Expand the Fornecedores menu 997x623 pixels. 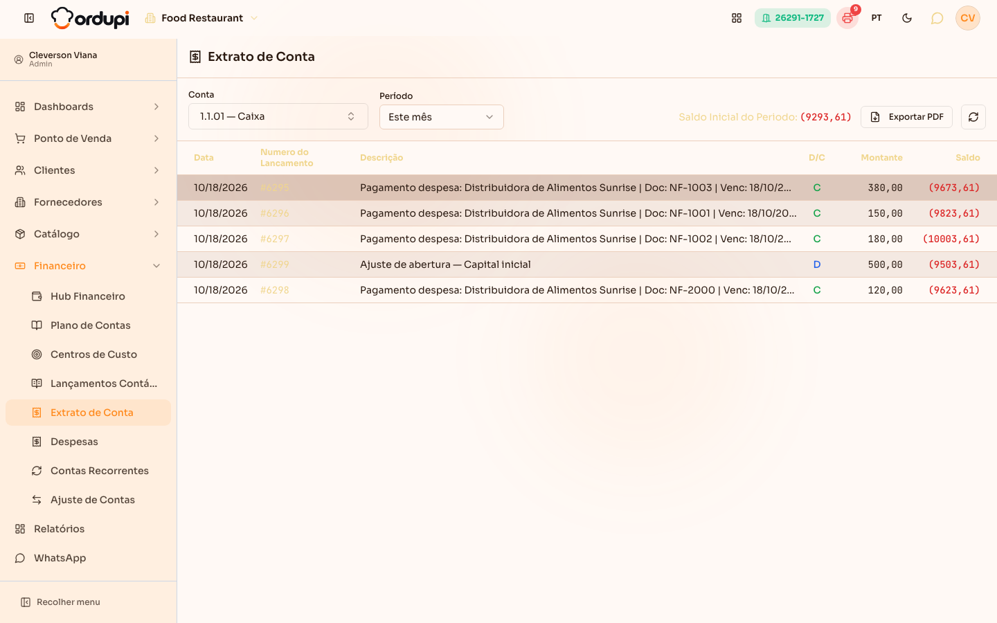89,202
